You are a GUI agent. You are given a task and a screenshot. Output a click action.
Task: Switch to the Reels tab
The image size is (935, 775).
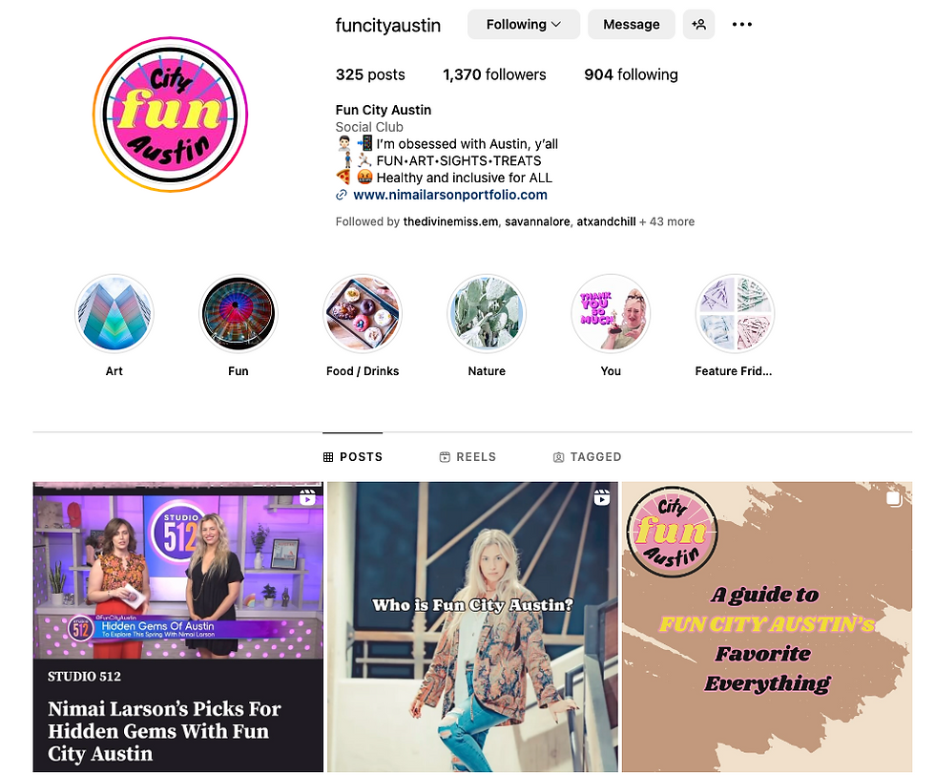click(x=467, y=457)
